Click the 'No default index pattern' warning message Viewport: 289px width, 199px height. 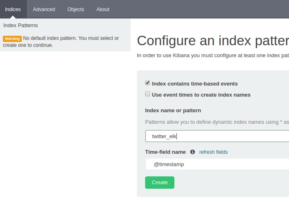click(71, 38)
